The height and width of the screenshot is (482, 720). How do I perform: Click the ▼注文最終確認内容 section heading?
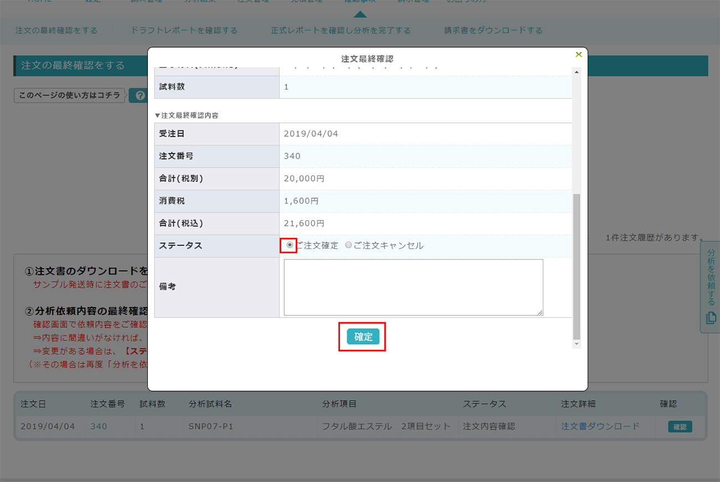click(x=187, y=116)
